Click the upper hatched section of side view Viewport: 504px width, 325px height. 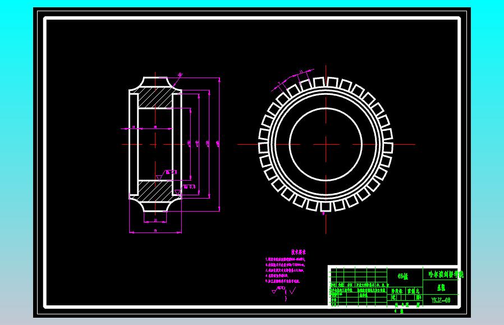[x=155, y=98]
